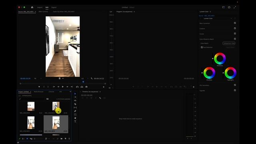Toggle the Project writable pencil icon
256x144 pixels.
point(20,139)
